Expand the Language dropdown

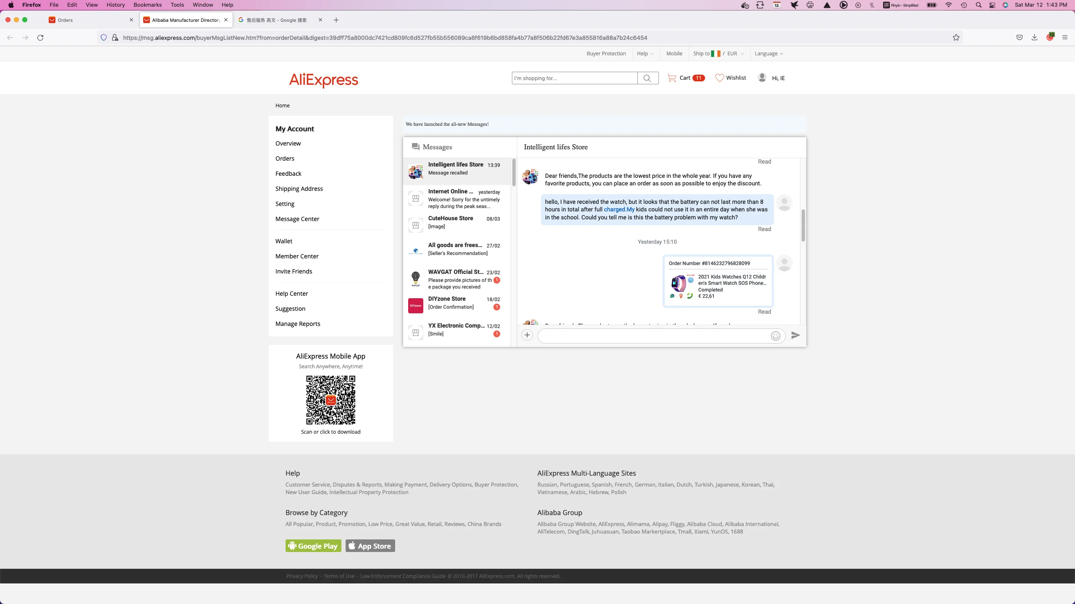tap(768, 54)
